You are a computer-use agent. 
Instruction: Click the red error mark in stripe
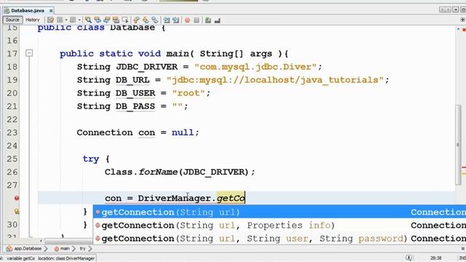point(464,167)
